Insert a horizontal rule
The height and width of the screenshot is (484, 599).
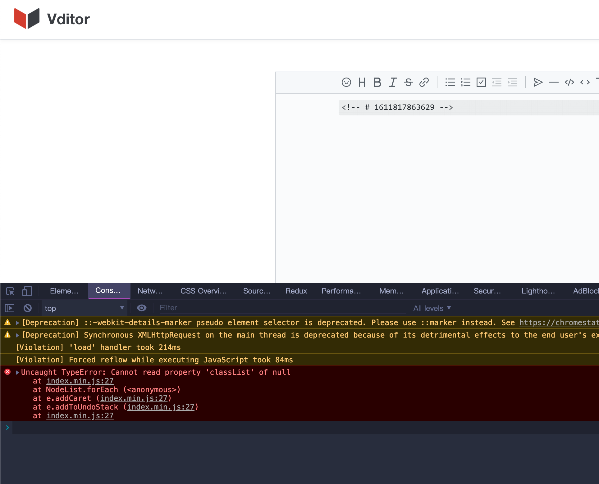[x=553, y=82]
